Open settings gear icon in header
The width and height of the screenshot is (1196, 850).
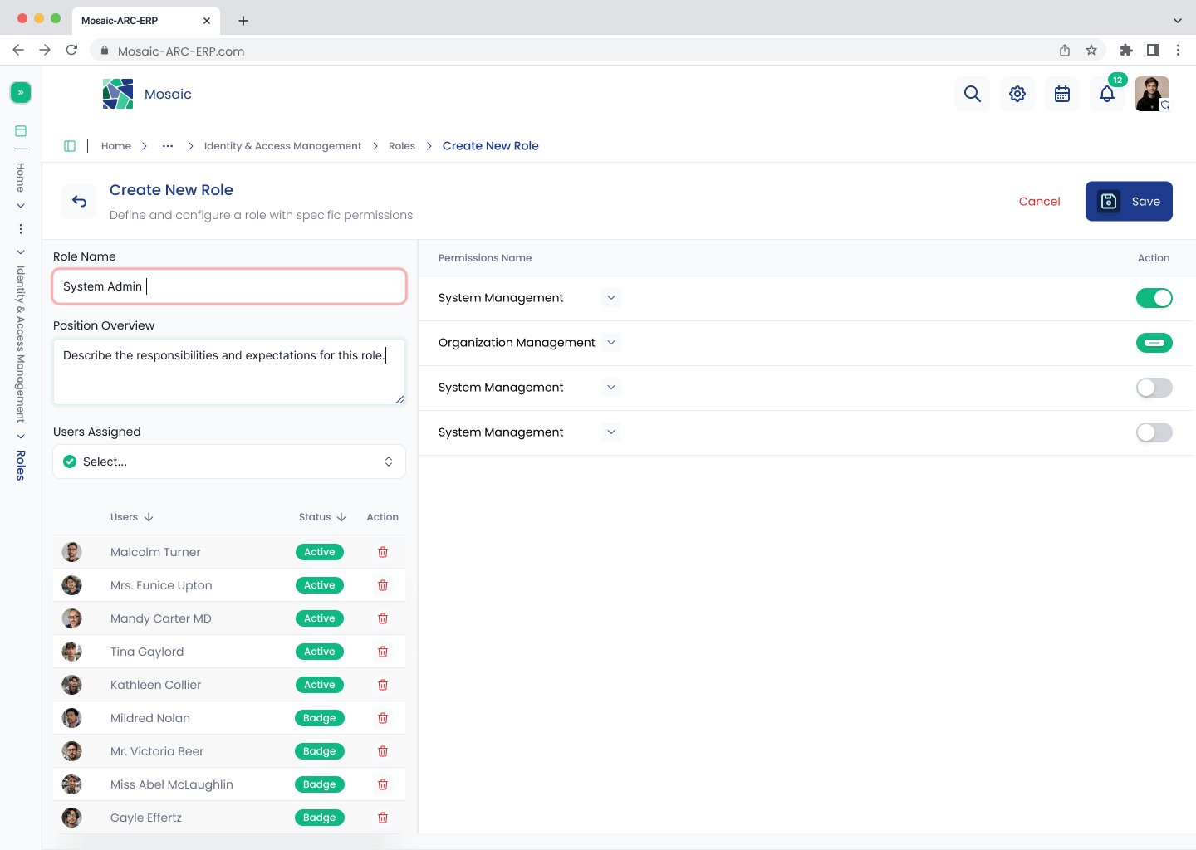coord(1017,94)
